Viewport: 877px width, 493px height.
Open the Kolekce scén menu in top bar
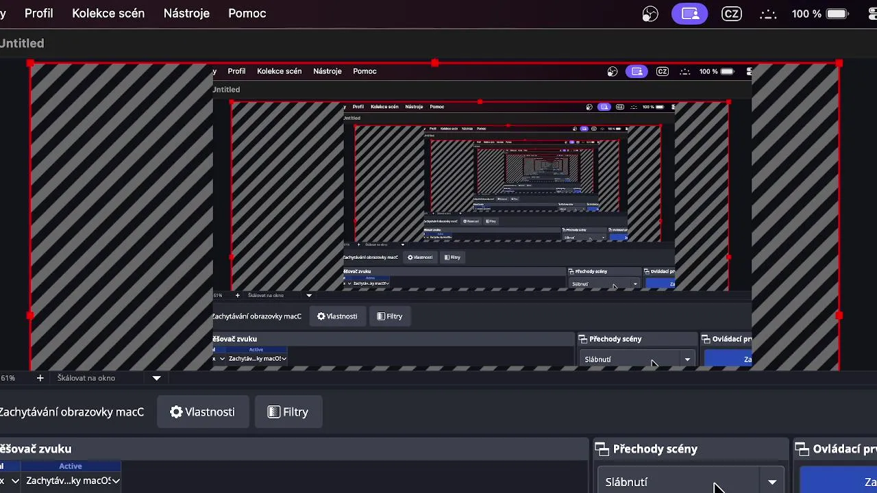tap(108, 14)
